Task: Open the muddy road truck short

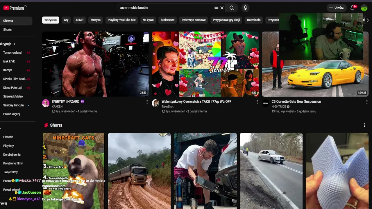Action: [x=139, y=171]
